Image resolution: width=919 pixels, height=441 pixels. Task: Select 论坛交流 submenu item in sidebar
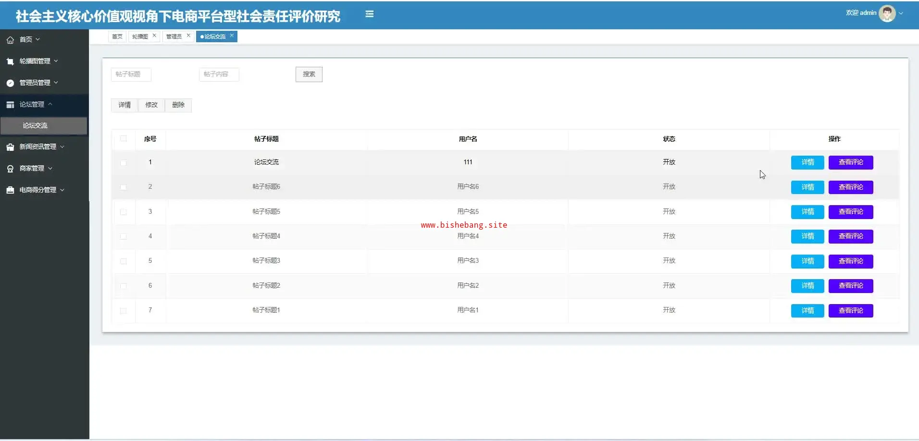click(35, 125)
